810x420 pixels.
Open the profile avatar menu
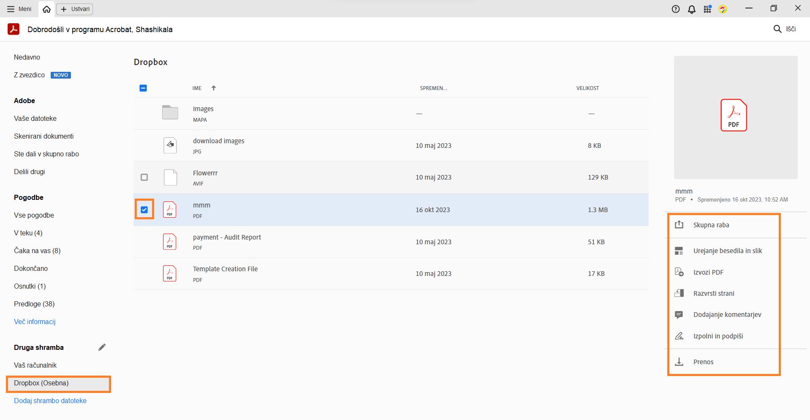pyautogui.click(x=723, y=9)
